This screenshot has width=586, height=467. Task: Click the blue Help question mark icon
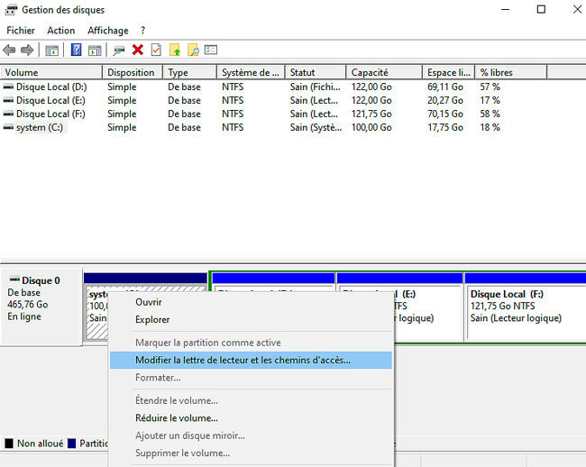(77, 50)
